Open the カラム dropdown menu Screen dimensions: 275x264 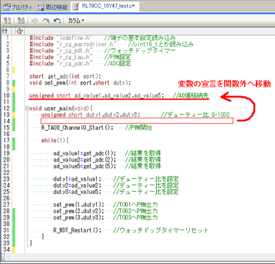click(76, 21)
